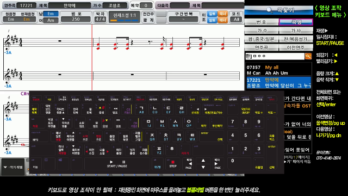Click the left PAGE arrow key
The width and height of the screenshot is (348, 196).
pos(189,164)
